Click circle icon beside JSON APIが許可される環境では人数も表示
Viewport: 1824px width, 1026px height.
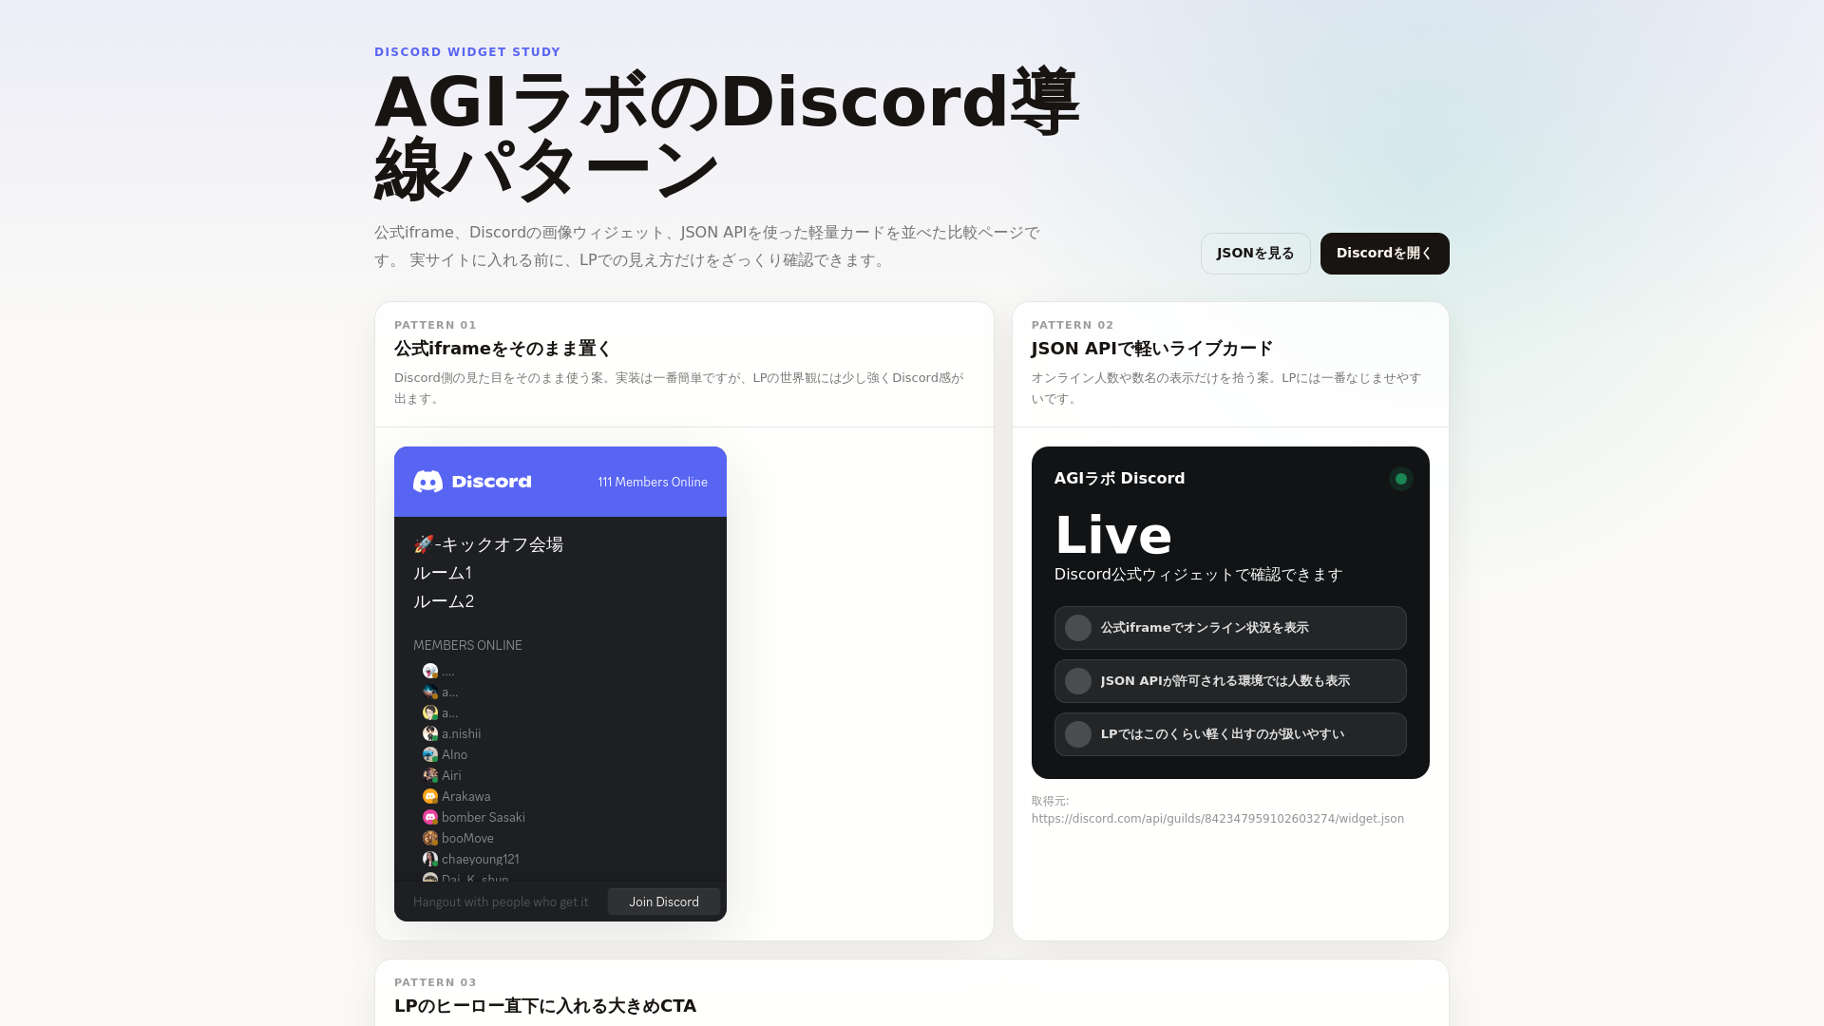coord(1078,681)
